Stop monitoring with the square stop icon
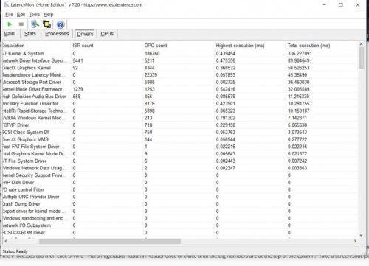Screen dimensions: 369x266 (21, 24)
